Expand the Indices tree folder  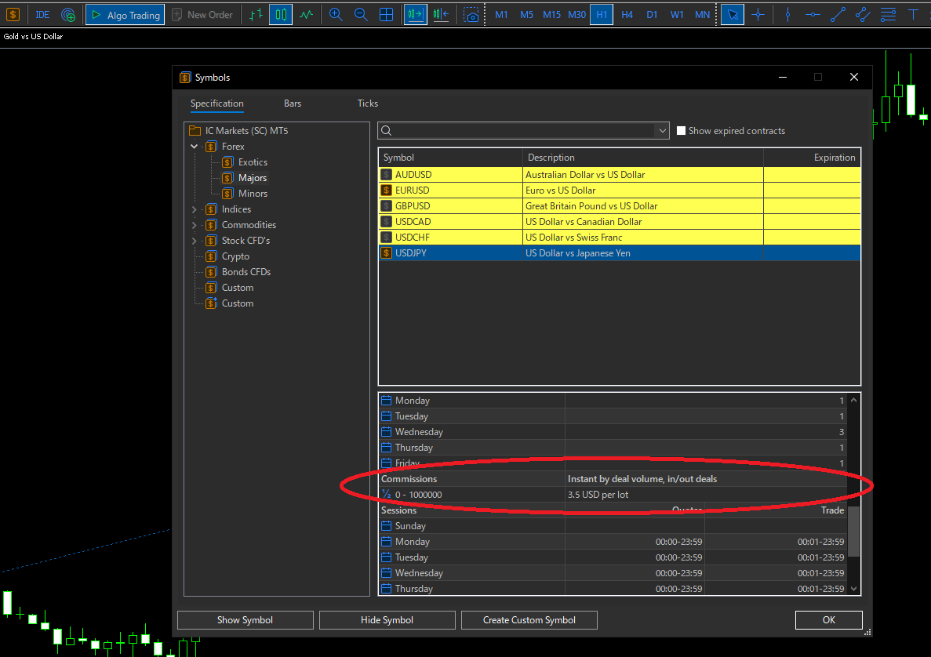point(195,209)
